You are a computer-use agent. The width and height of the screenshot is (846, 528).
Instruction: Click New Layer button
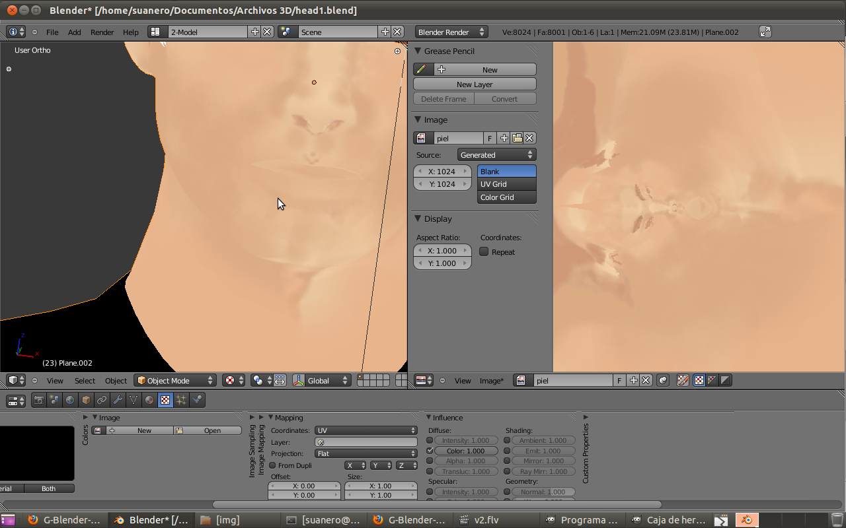[475, 84]
